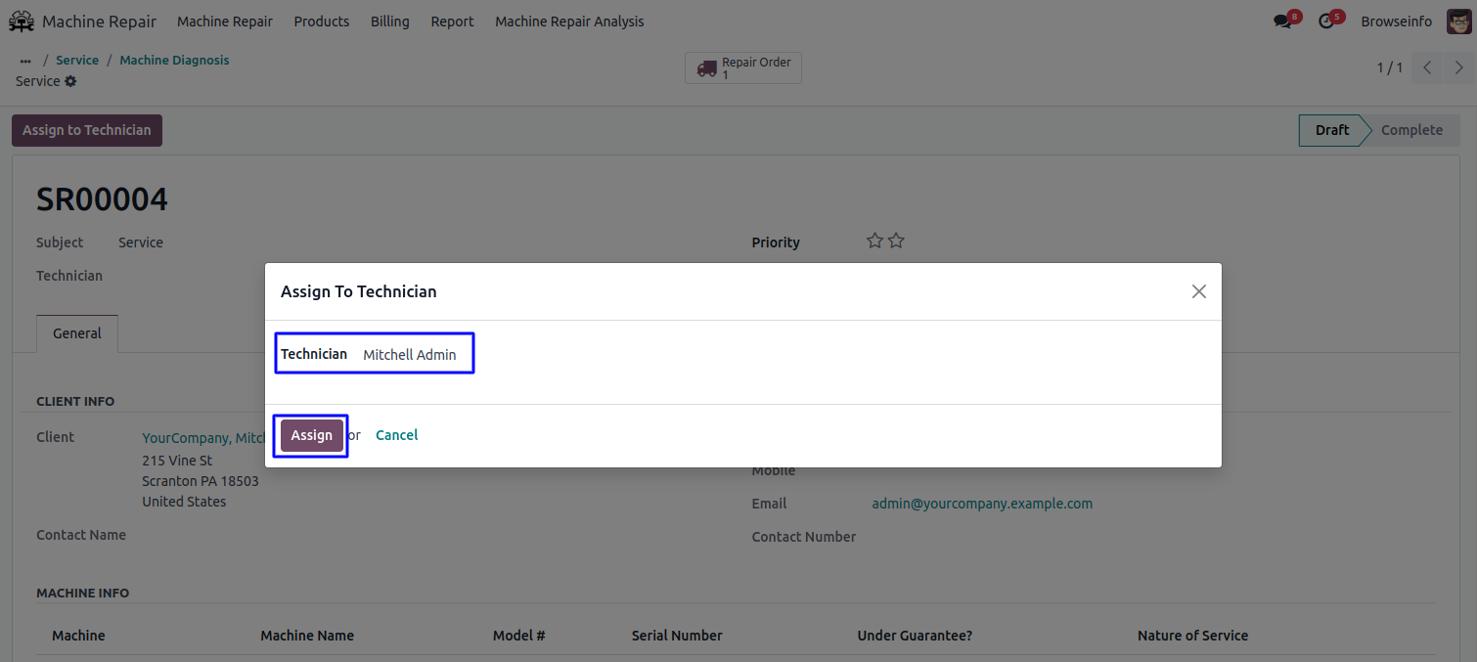Open the Billing menu
The image size is (1477, 662).
[389, 22]
